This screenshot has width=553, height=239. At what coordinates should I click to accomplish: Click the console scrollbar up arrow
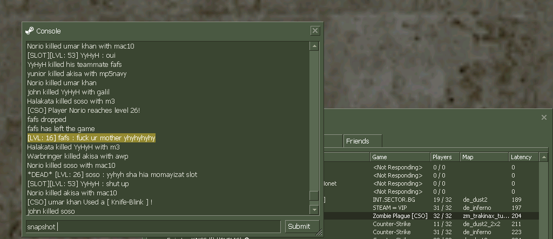(x=314, y=46)
